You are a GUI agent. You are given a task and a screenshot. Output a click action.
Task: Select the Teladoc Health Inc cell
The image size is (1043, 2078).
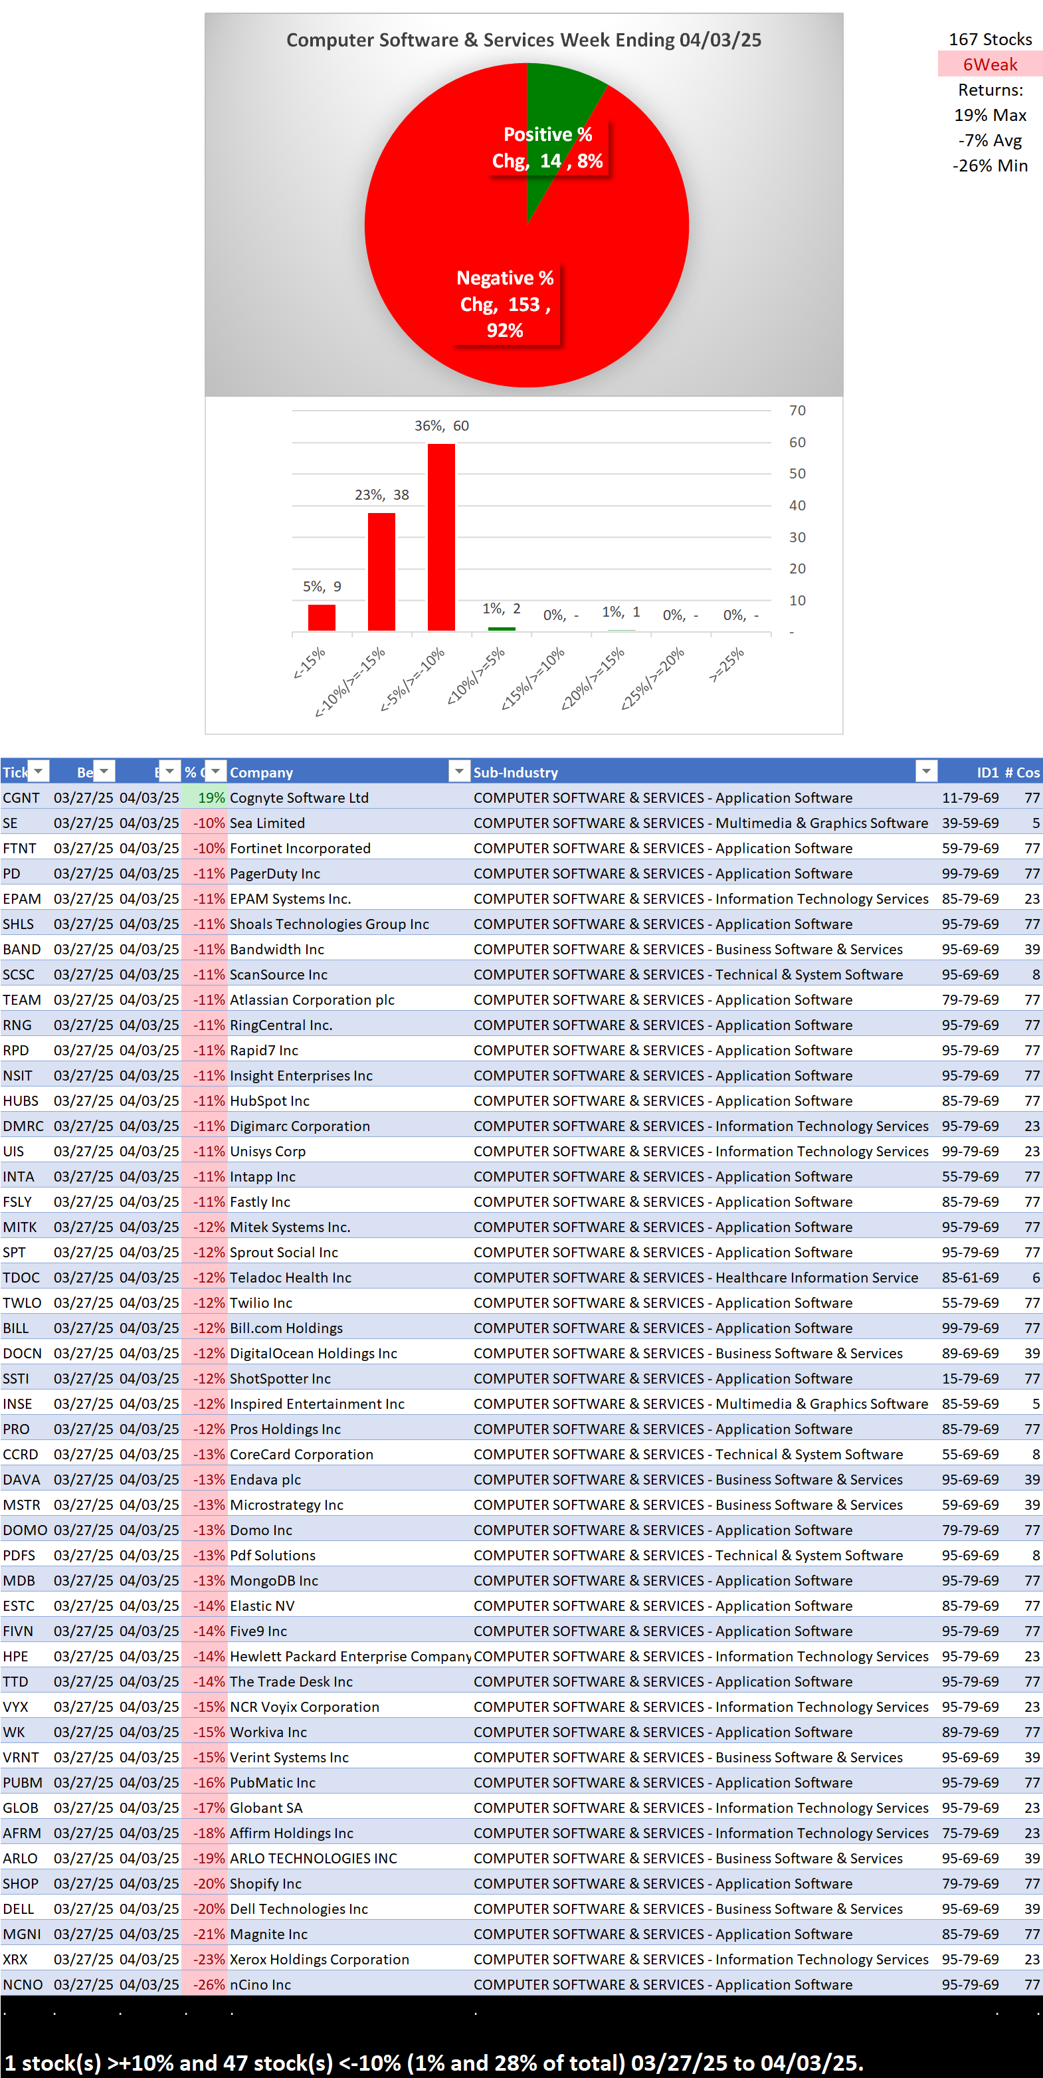349,1277
